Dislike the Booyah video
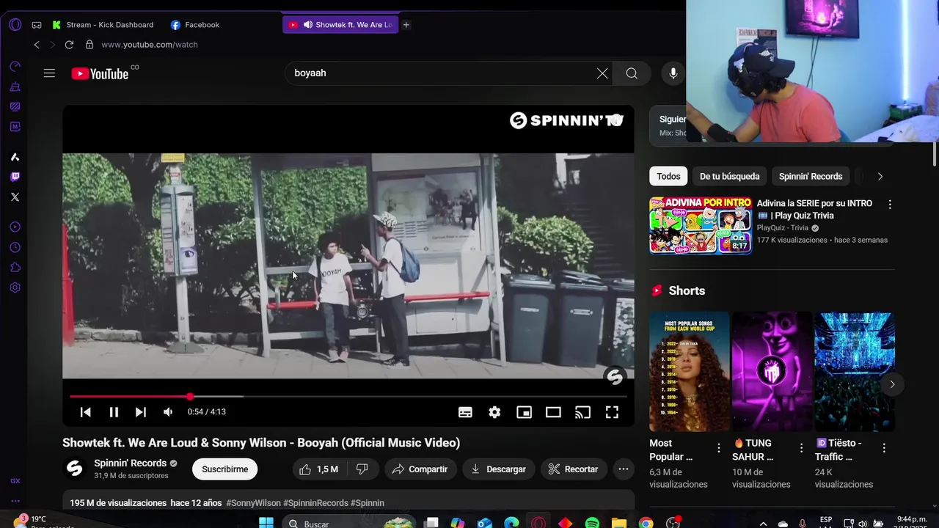Viewport: 939px width, 528px height. tap(362, 469)
